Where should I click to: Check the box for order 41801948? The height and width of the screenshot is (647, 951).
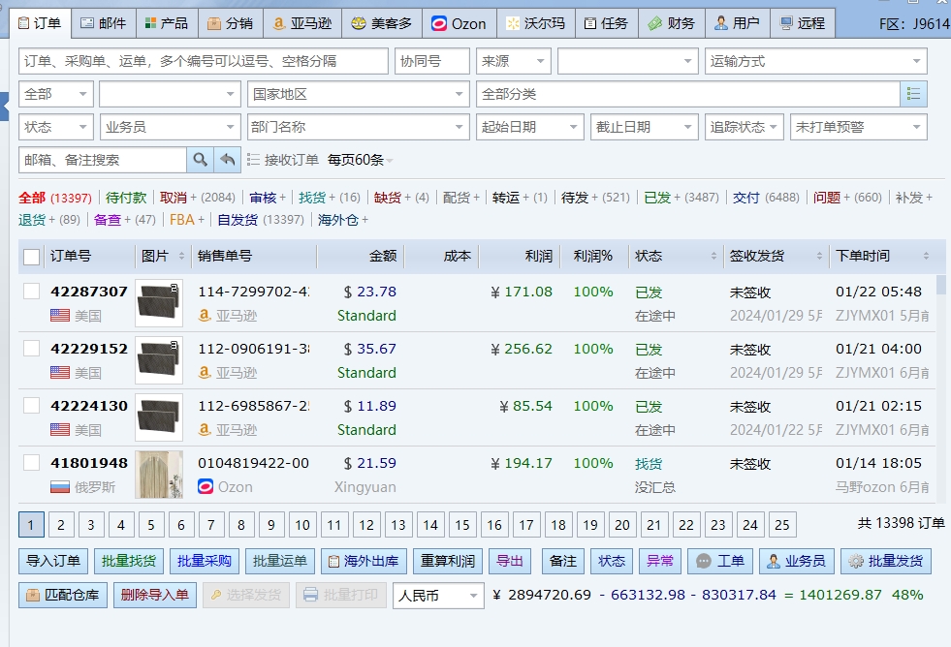32,463
